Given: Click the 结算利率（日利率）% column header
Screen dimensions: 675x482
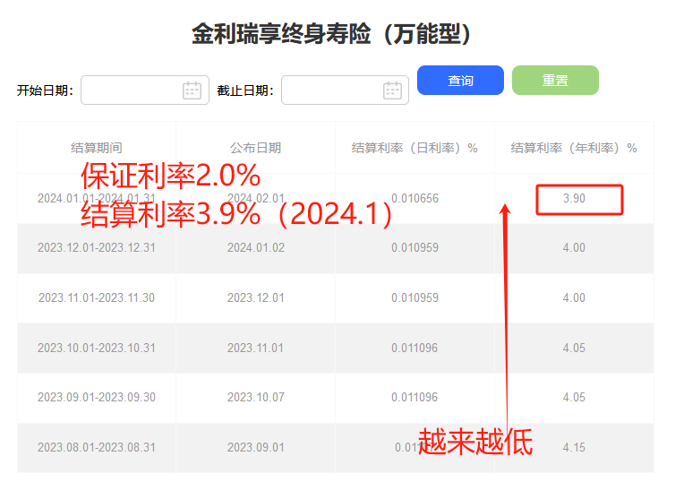Looking at the screenshot, I should click(x=414, y=148).
